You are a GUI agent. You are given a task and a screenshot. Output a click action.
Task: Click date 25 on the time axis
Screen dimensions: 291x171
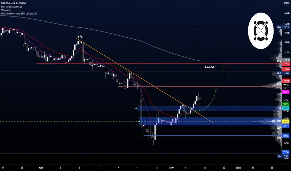[272, 168]
